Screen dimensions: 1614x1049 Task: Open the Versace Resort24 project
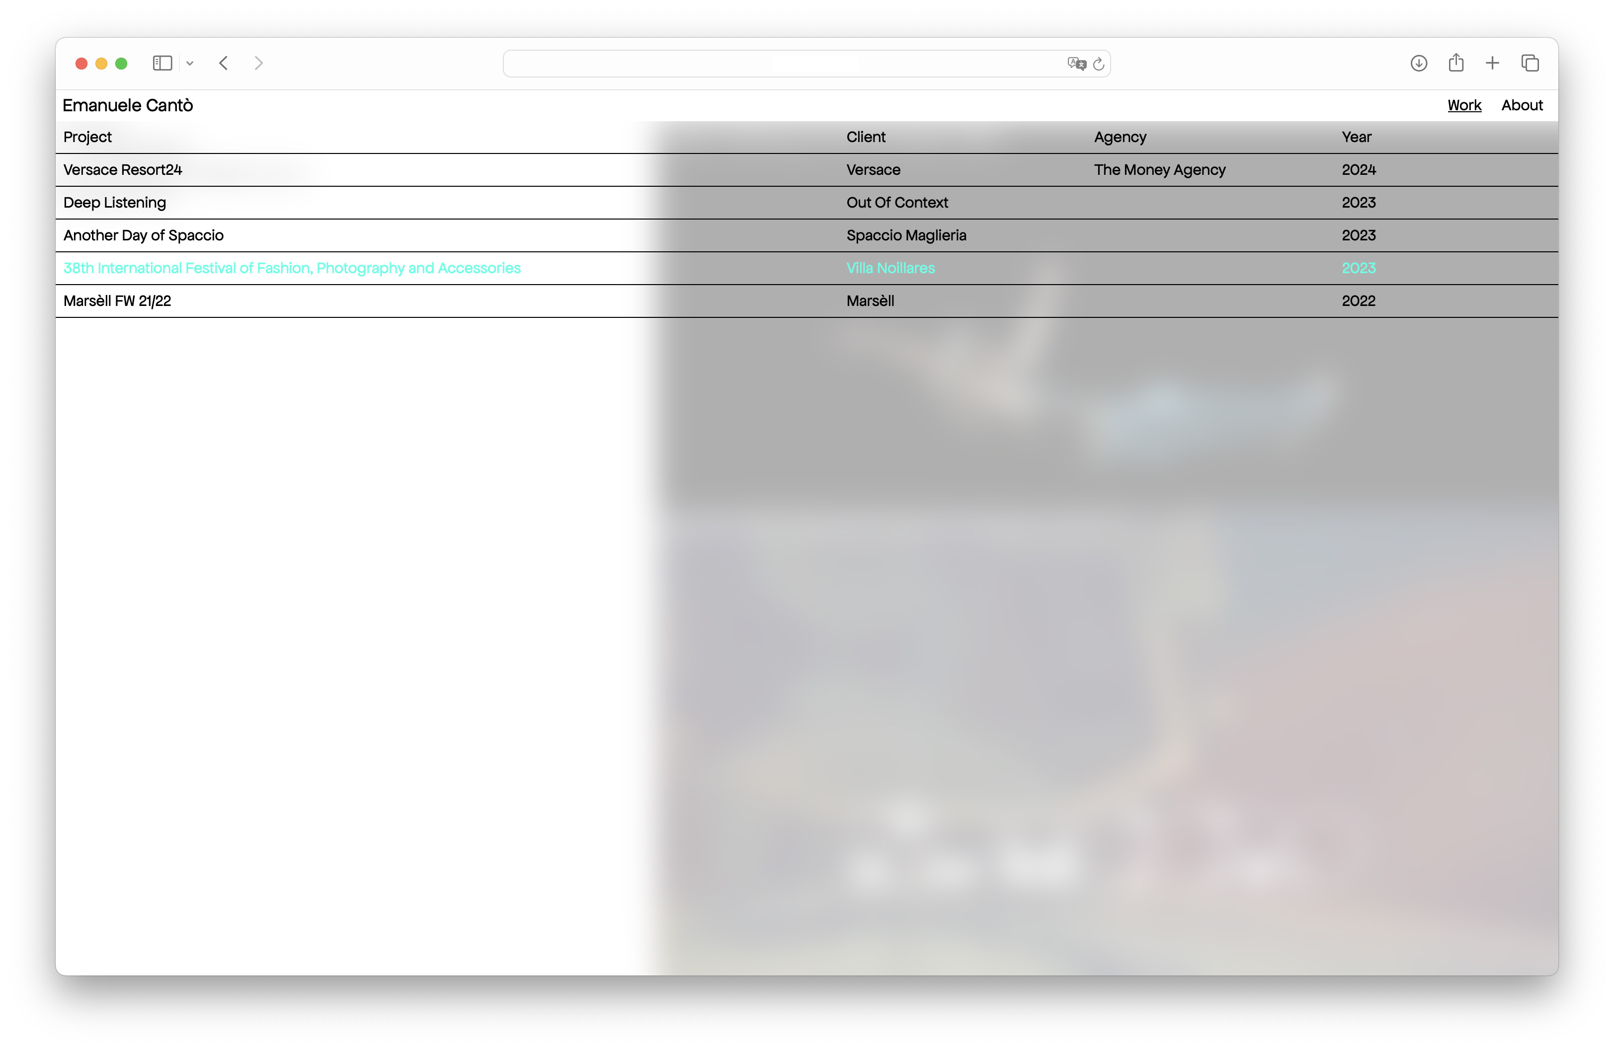(123, 169)
